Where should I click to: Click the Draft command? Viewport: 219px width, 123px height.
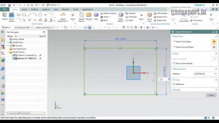(x=129, y=20)
